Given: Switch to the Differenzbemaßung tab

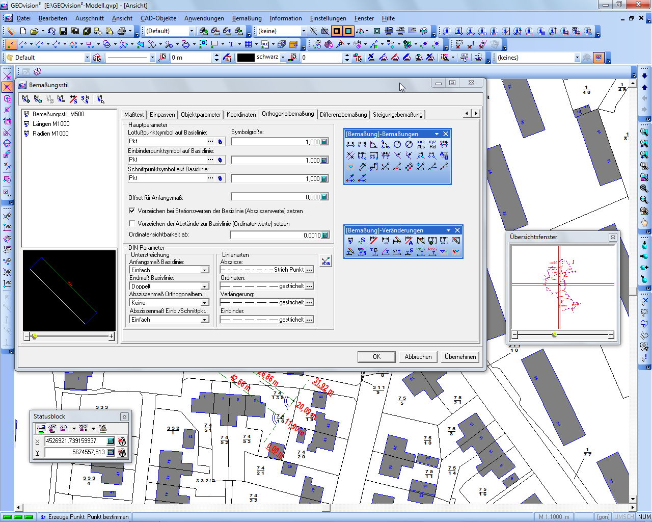Looking at the screenshot, I should 343,115.
